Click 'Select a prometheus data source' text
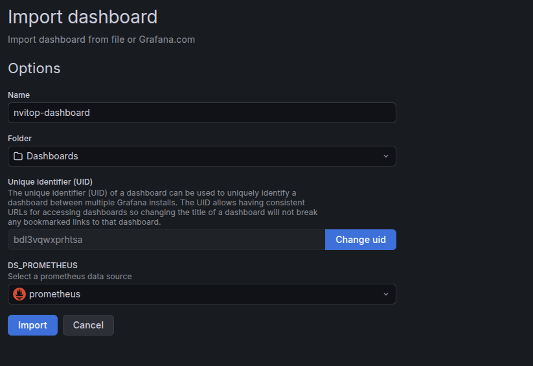 [70, 277]
